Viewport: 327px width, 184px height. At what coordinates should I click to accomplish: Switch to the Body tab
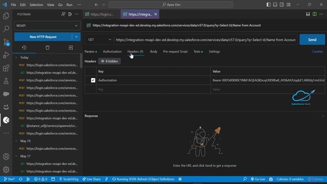pyautogui.click(x=154, y=52)
